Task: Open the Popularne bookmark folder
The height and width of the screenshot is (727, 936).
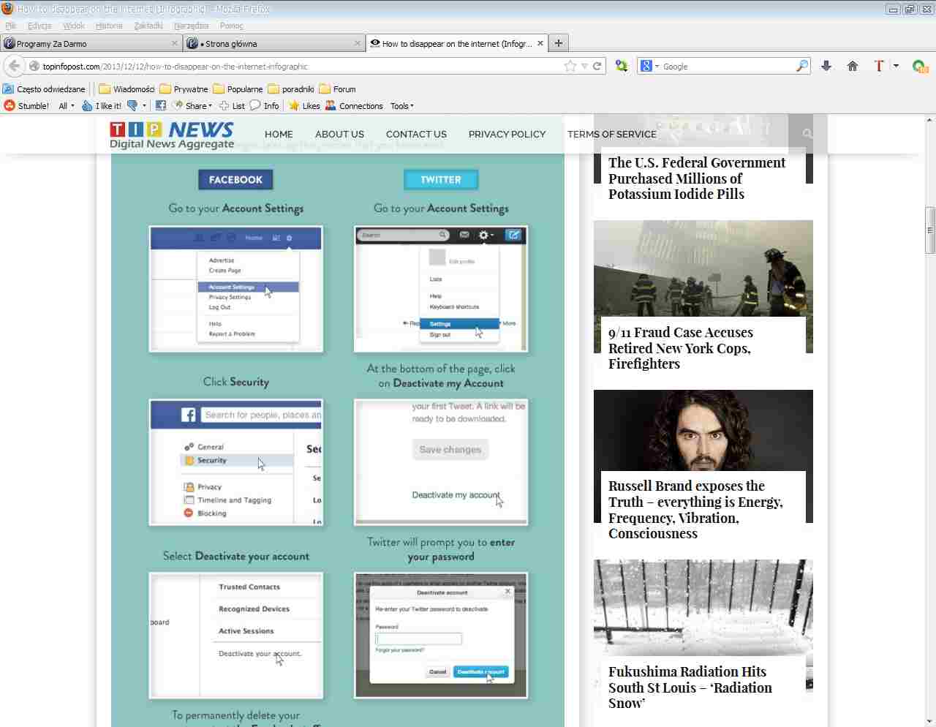Action: click(238, 89)
